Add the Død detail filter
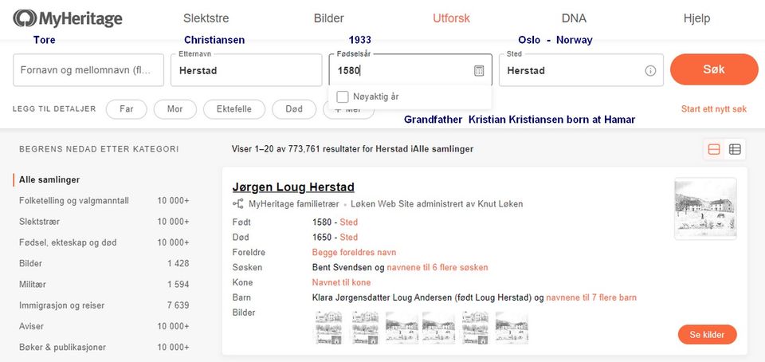Viewport: 765px width, 362px height. click(294, 109)
